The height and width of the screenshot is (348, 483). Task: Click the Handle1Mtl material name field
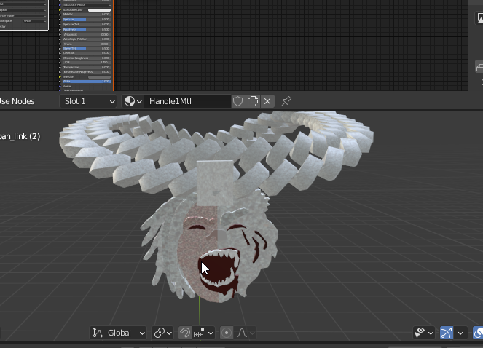(187, 101)
